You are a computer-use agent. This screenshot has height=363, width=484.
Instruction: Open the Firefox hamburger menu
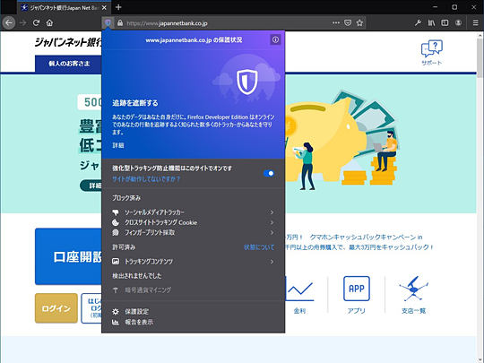point(475,22)
